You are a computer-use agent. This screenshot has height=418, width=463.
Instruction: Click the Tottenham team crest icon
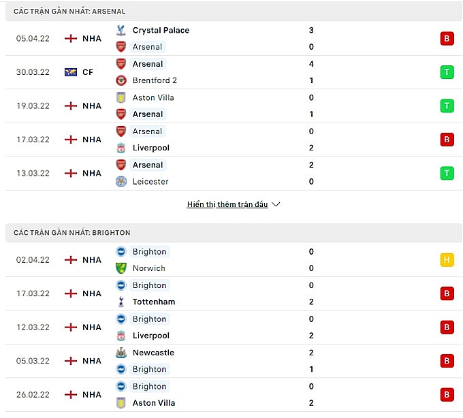click(121, 302)
